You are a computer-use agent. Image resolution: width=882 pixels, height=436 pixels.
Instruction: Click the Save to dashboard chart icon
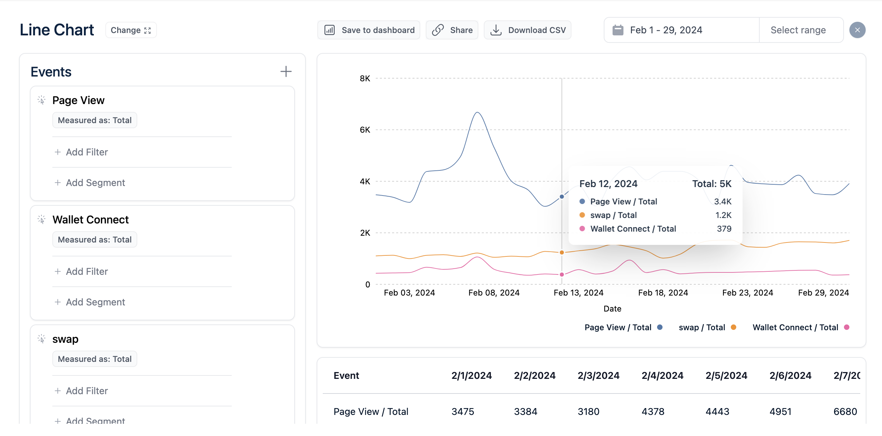tap(329, 30)
